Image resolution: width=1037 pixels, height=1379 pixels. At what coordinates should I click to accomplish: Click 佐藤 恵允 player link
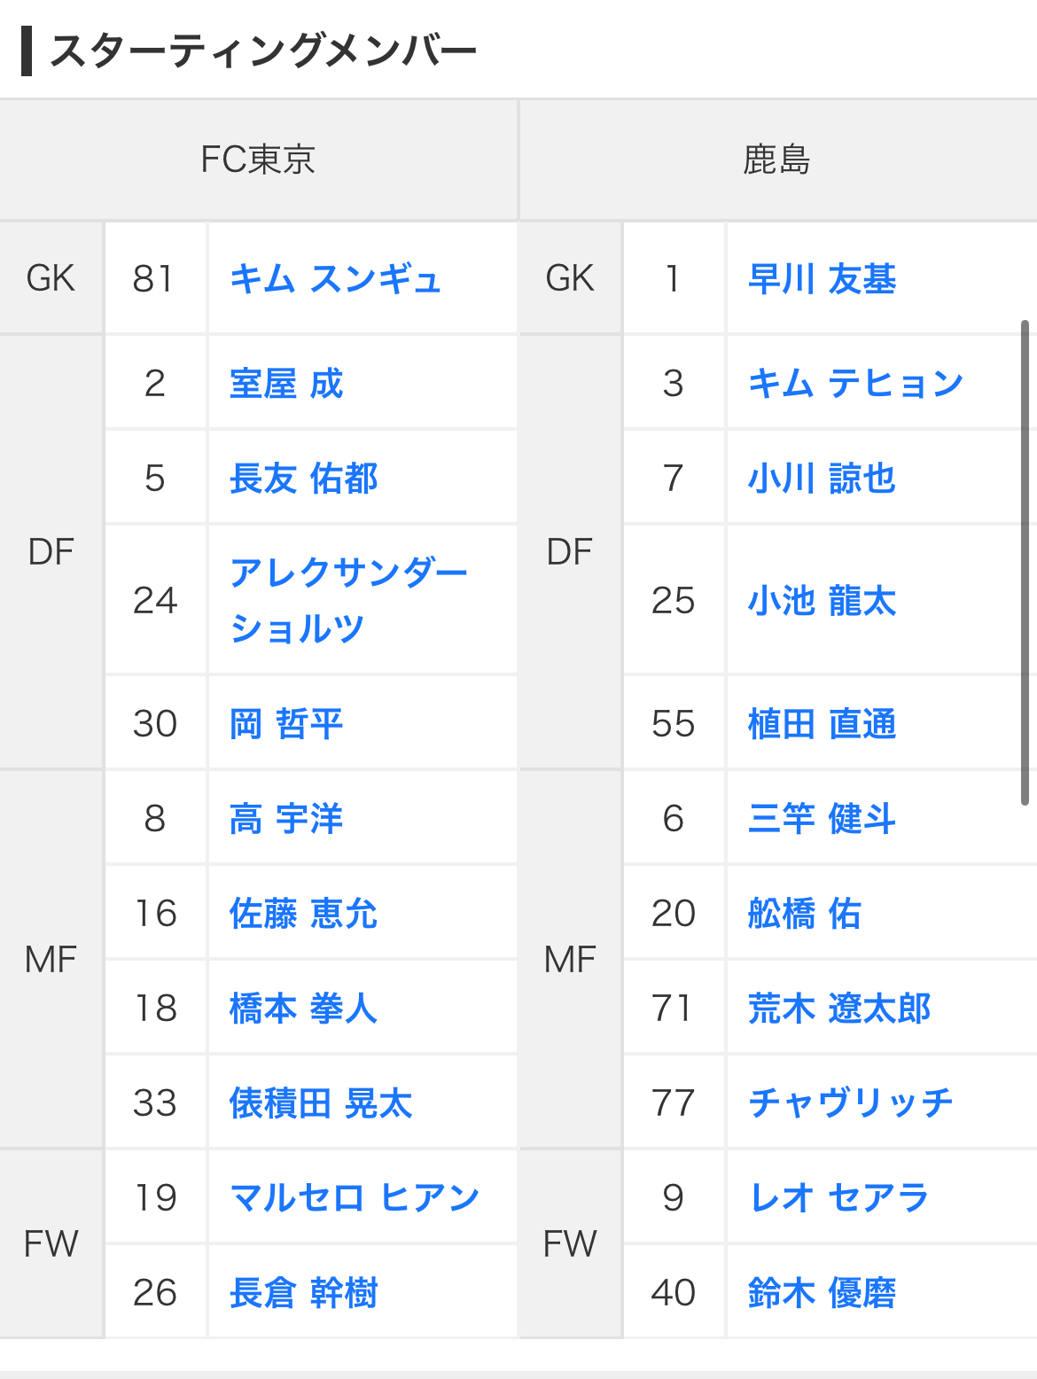303,914
